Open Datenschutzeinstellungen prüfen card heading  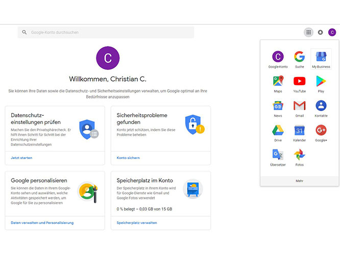36,119
